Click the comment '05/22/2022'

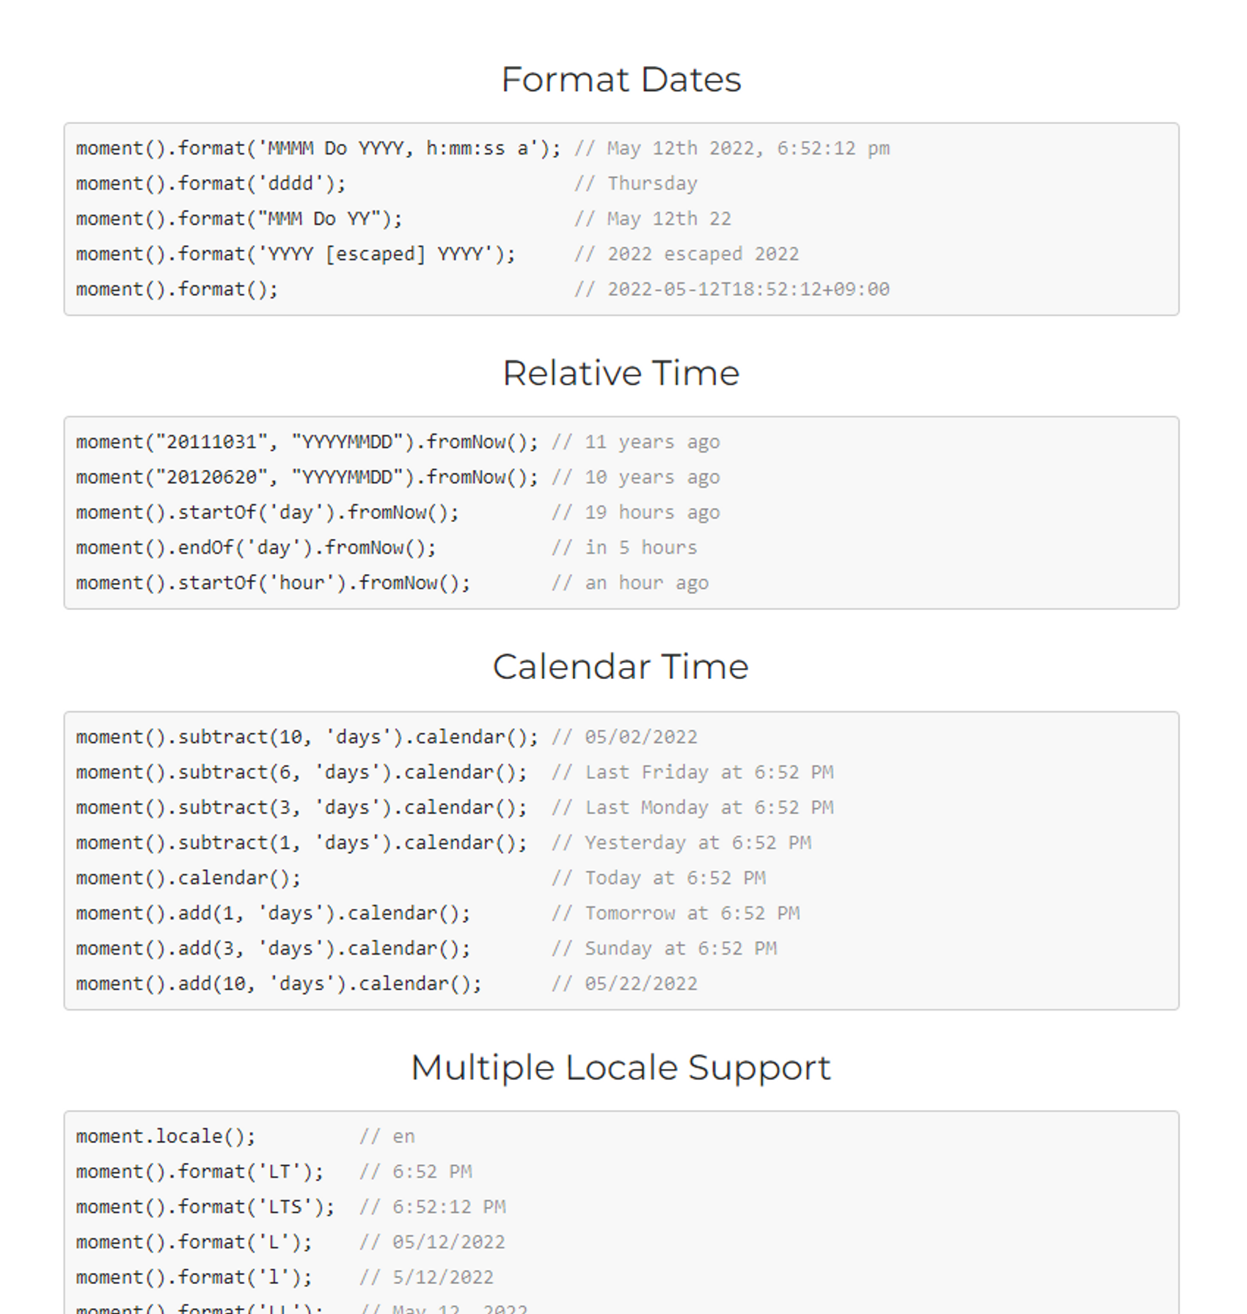coord(641,983)
